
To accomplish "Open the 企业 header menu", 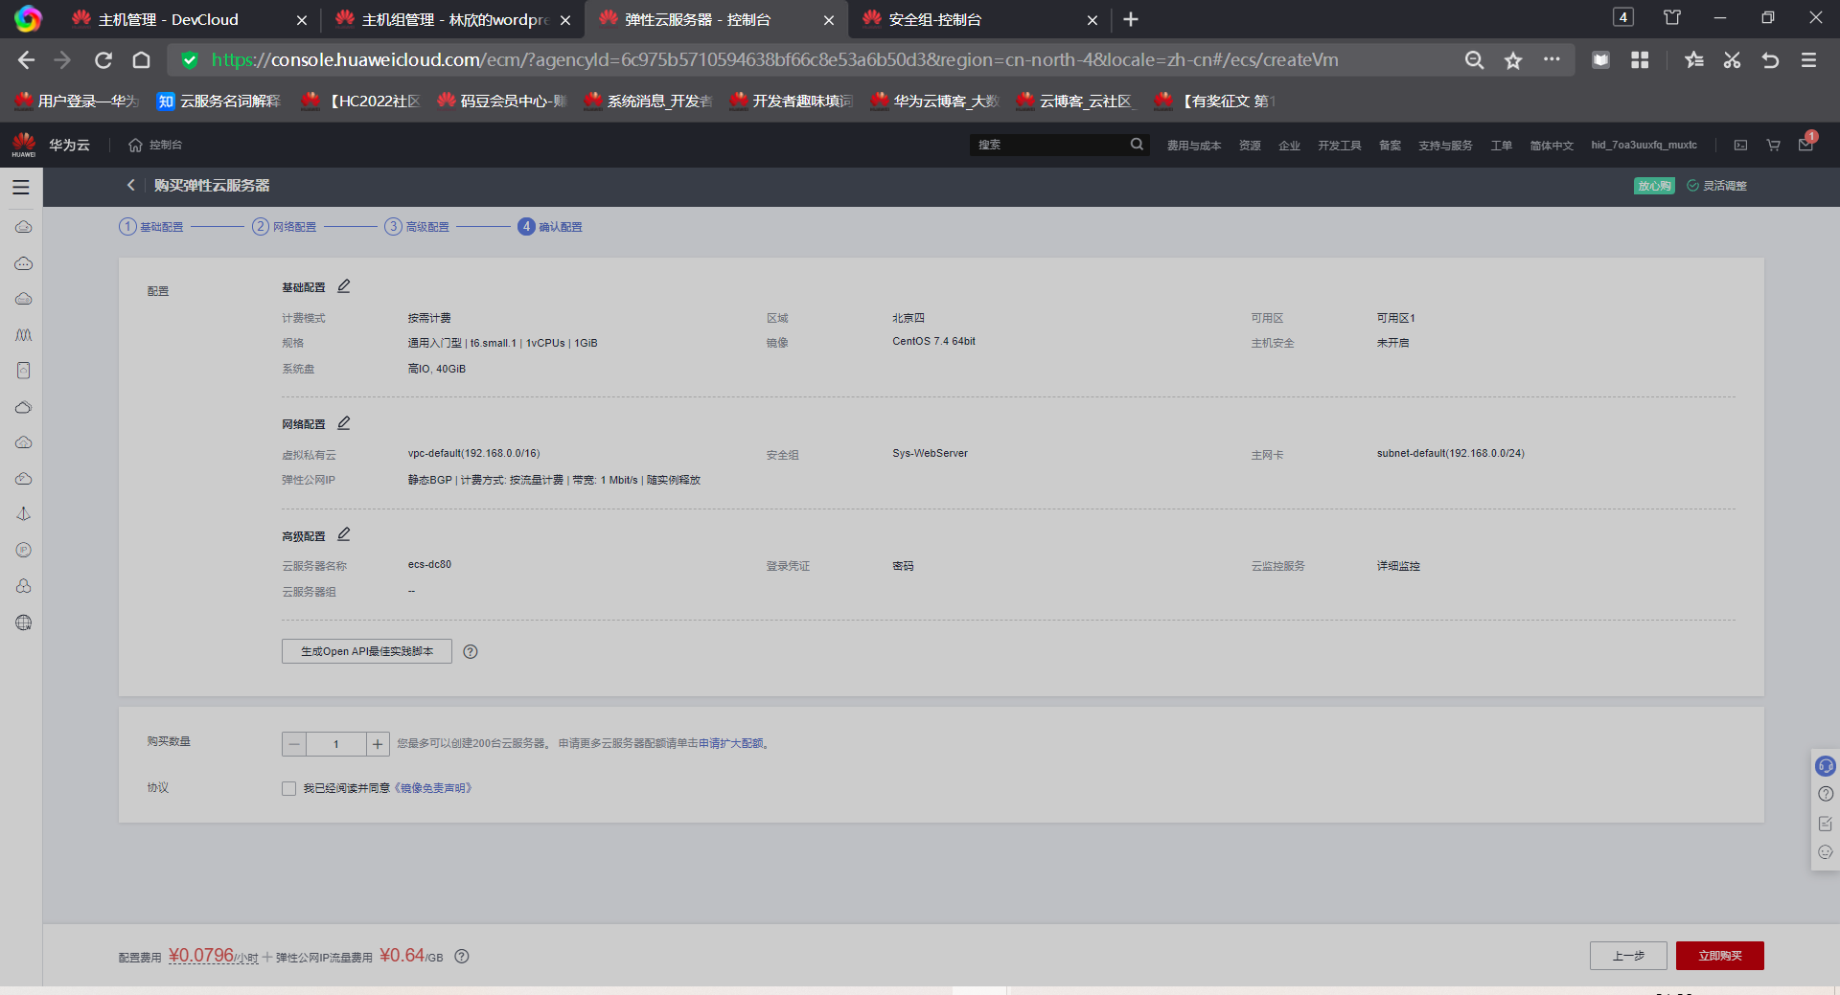I will pos(1289,146).
